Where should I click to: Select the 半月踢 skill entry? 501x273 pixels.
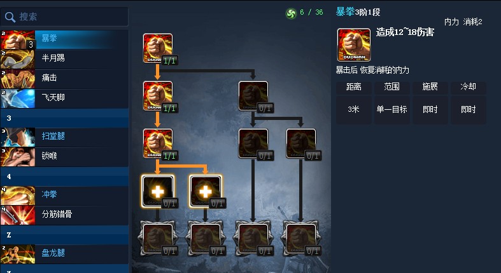[x=64, y=59]
